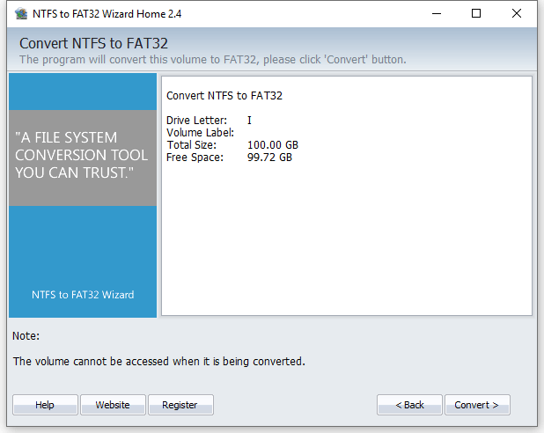The image size is (544, 433).
Task: Click the drive letter value 'I'
Action: point(249,121)
